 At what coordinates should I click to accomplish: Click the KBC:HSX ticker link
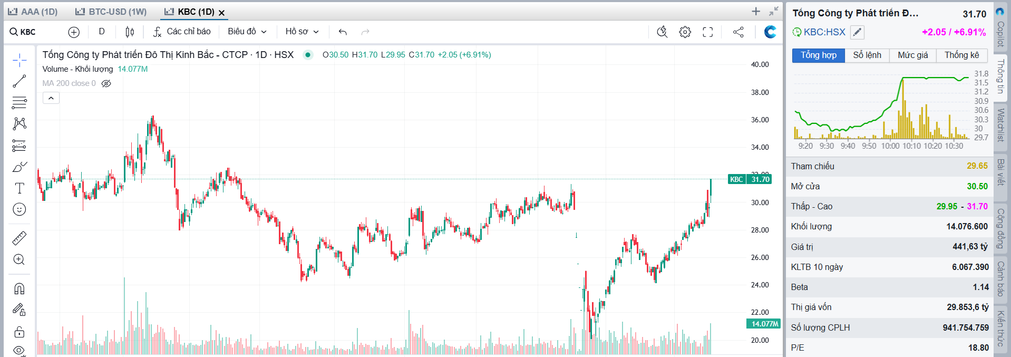click(x=824, y=32)
